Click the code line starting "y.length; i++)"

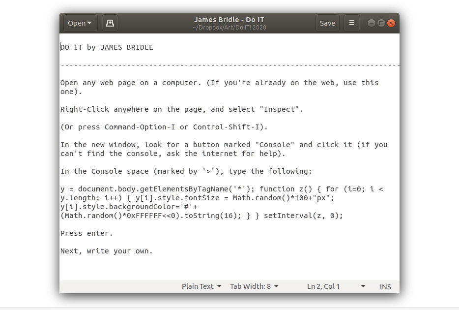click(x=197, y=198)
